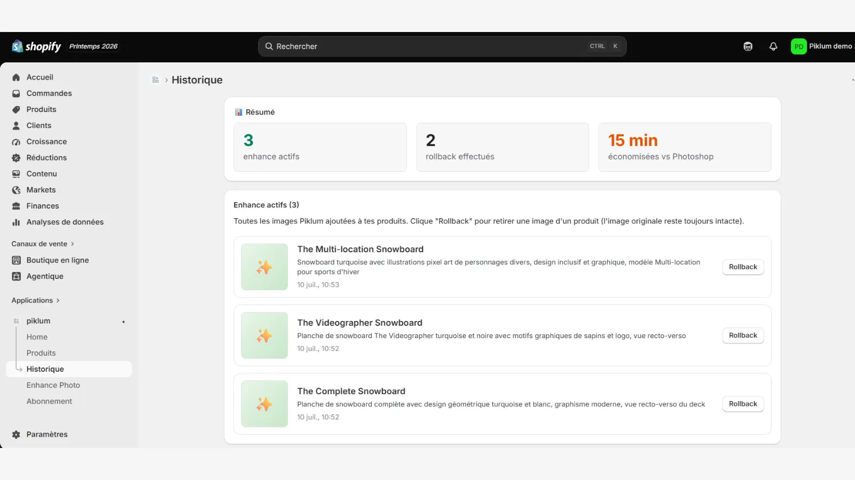Click "The Videographer Snowboard" title
Viewport: 855px width, 480px height.
click(360, 323)
